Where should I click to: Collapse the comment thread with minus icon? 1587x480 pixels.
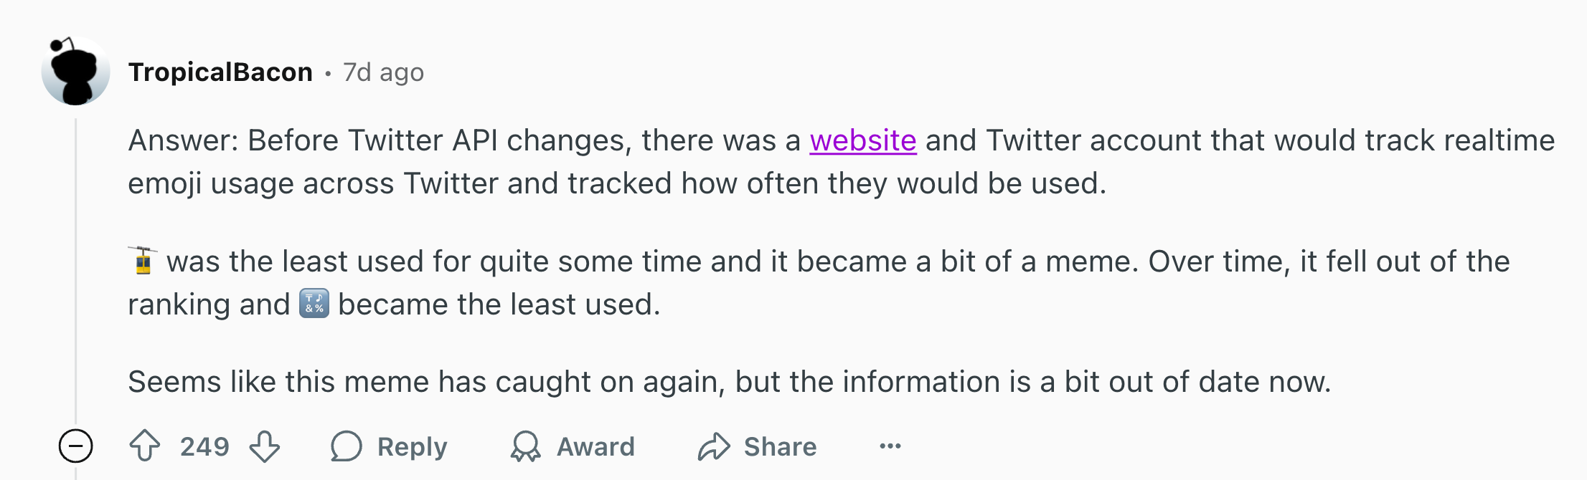point(75,446)
